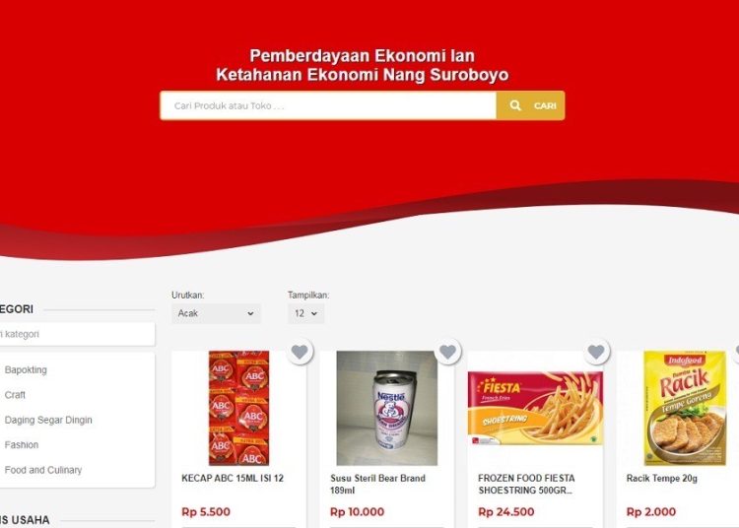Select the Food and Culinary category
Viewport: 739px width, 528px height.
[43, 470]
